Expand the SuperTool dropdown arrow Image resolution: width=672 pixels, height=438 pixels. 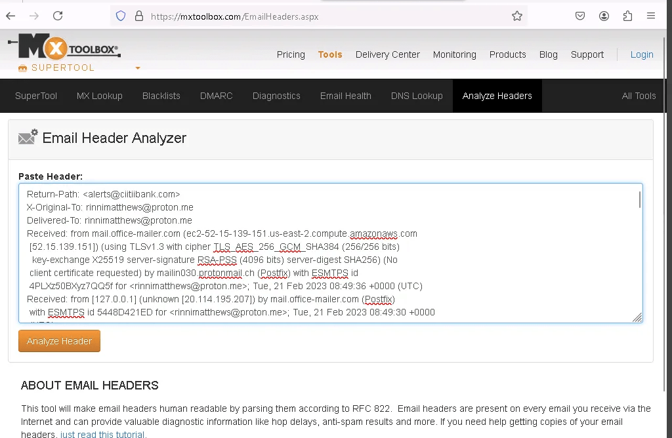(x=138, y=68)
